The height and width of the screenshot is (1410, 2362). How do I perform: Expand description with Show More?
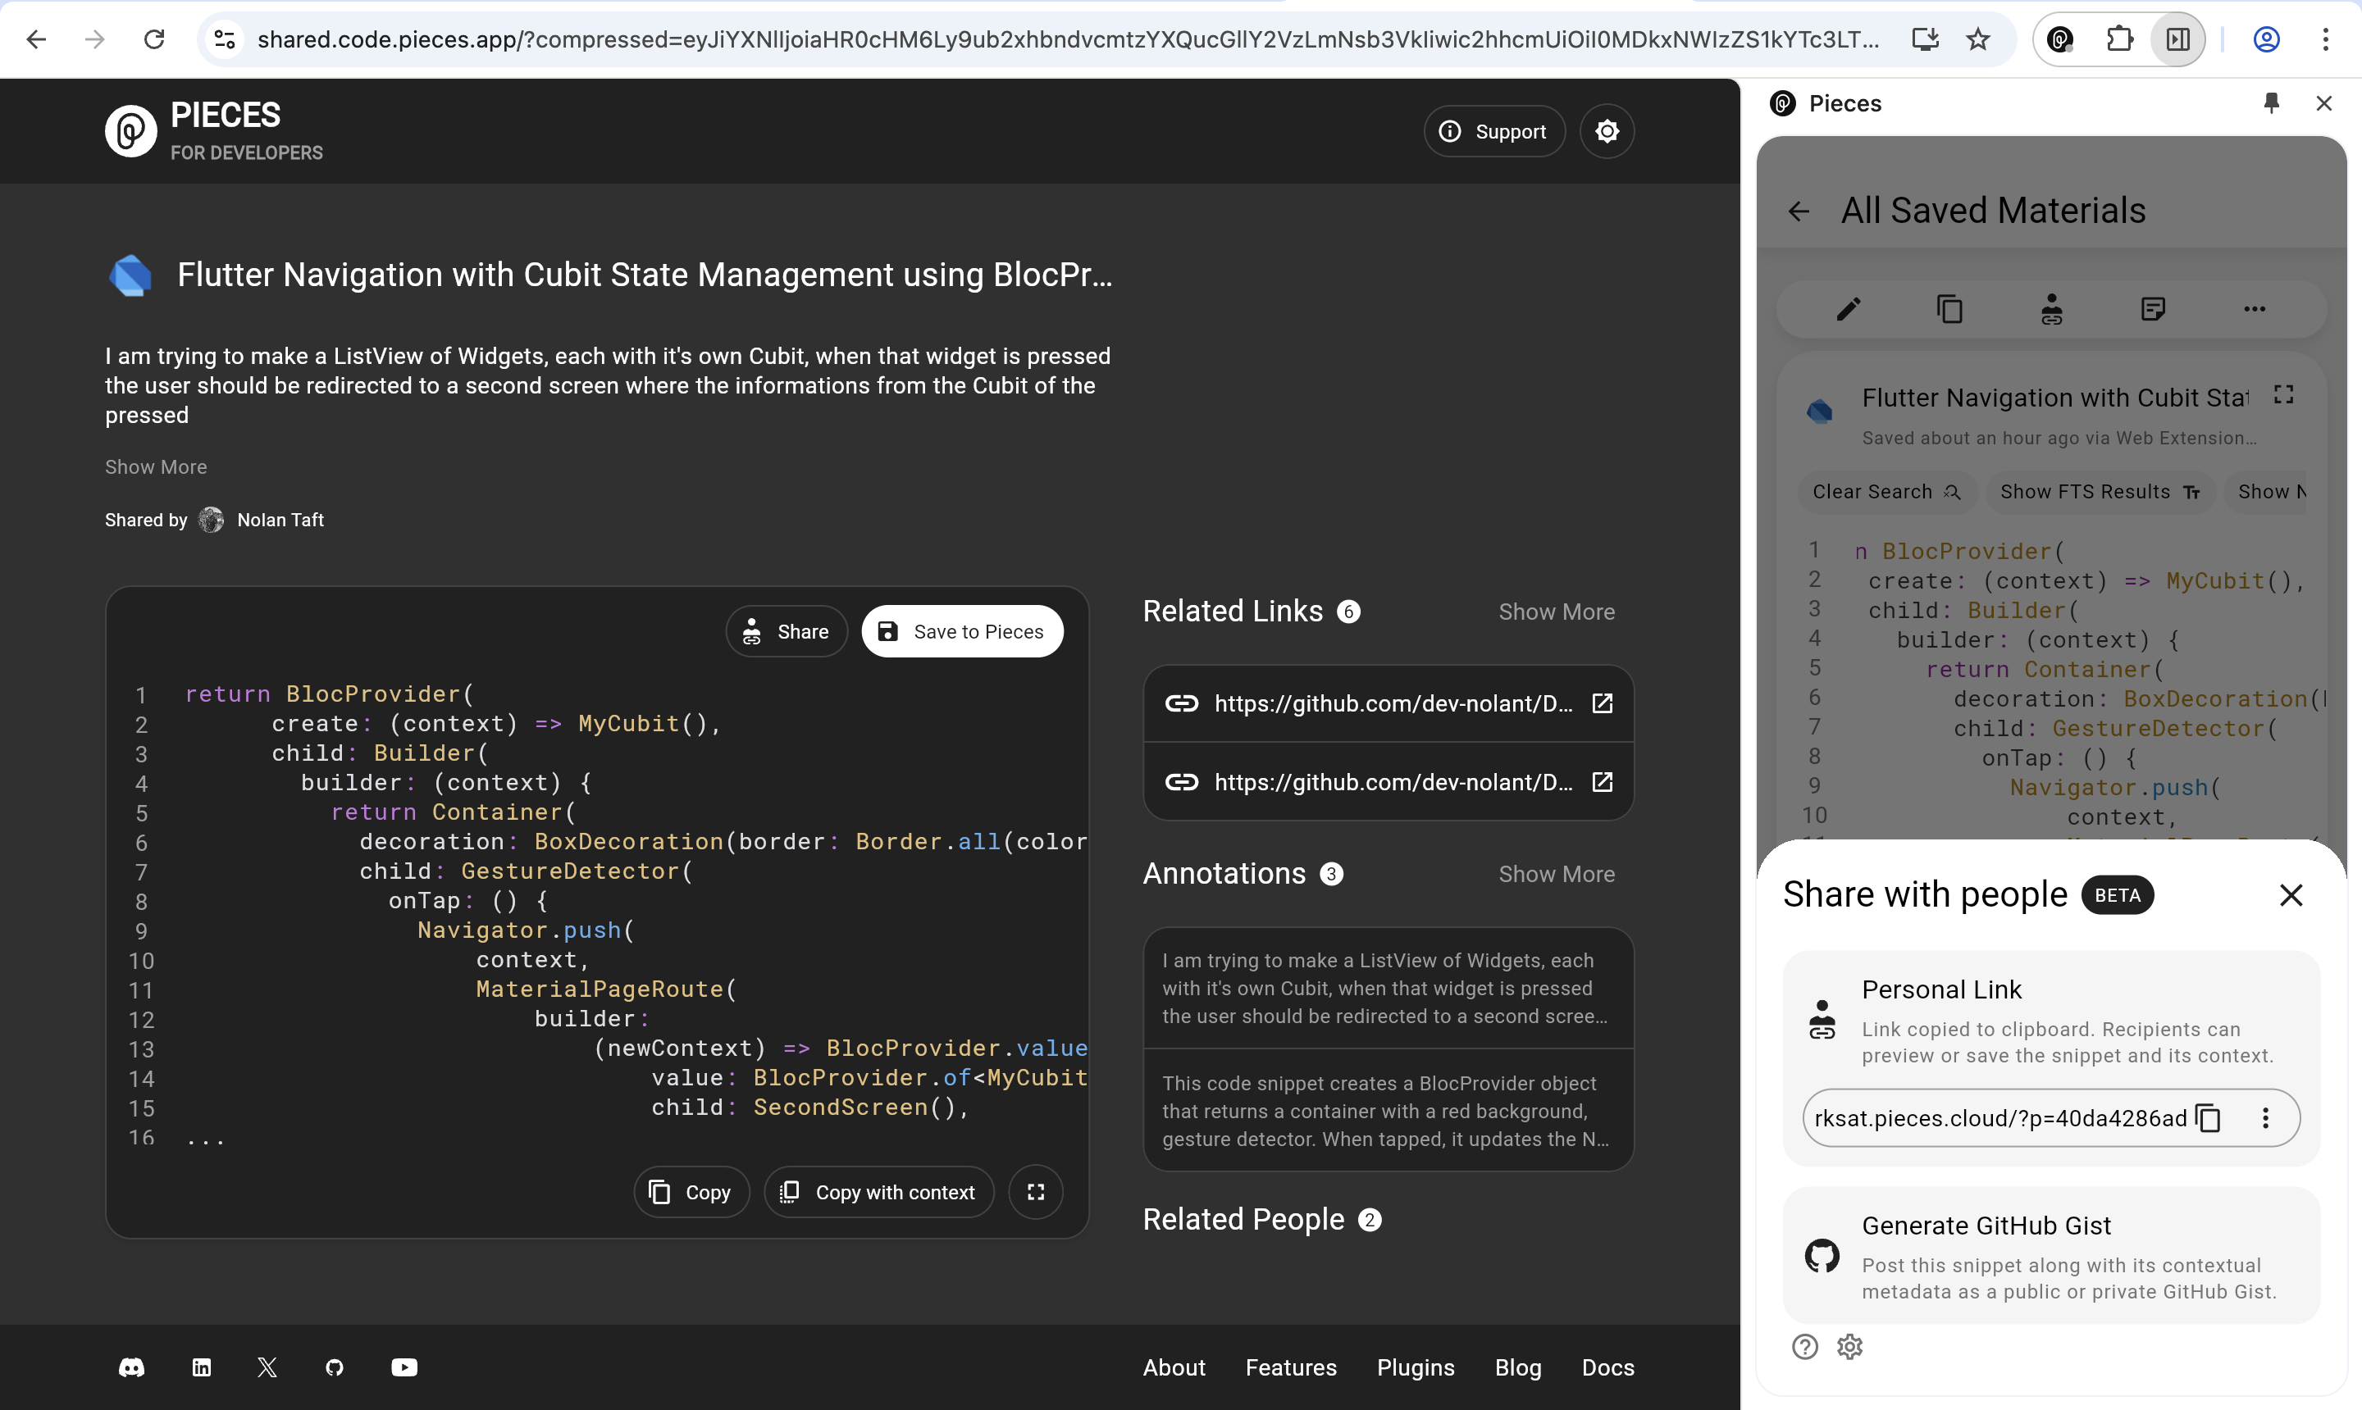[156, 466]
